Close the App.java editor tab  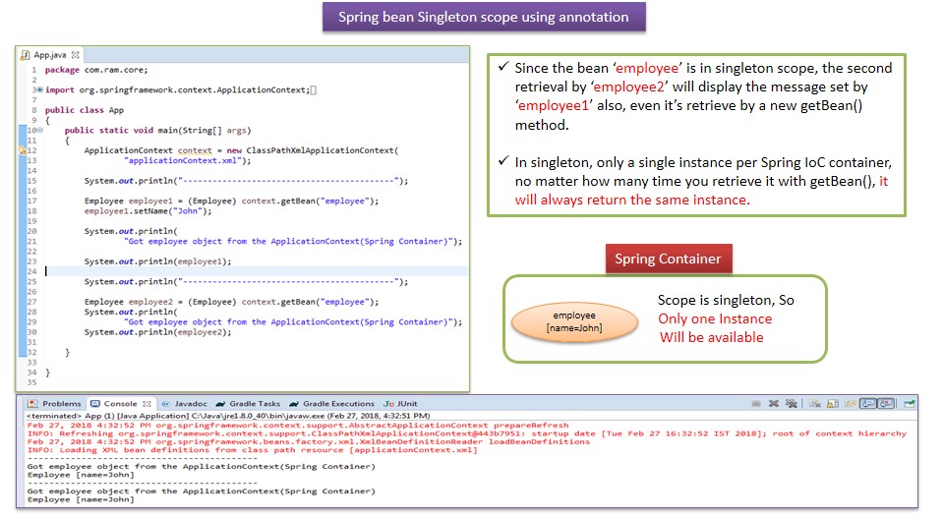[x=76, y=55]
